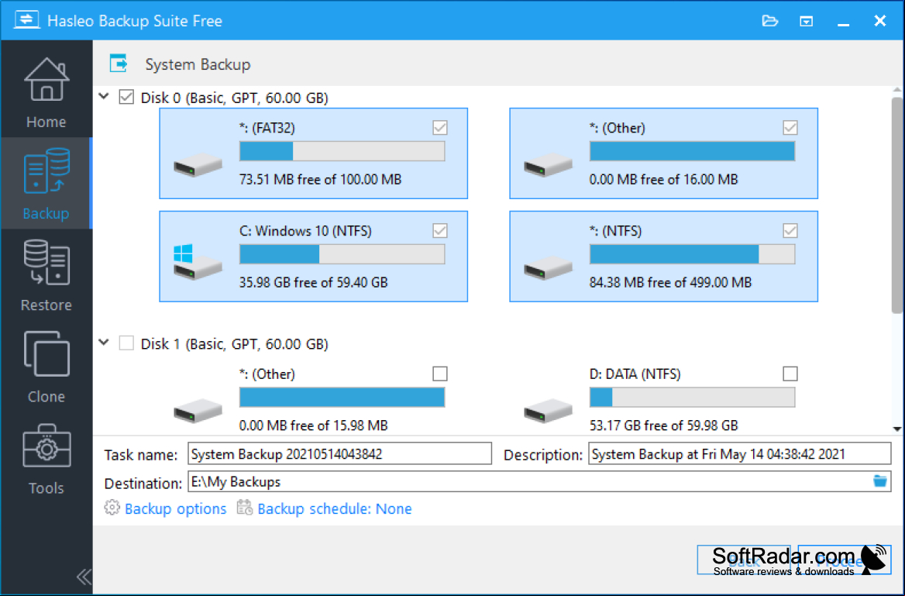Click the open folder icon in title bar

click(770, 22)
